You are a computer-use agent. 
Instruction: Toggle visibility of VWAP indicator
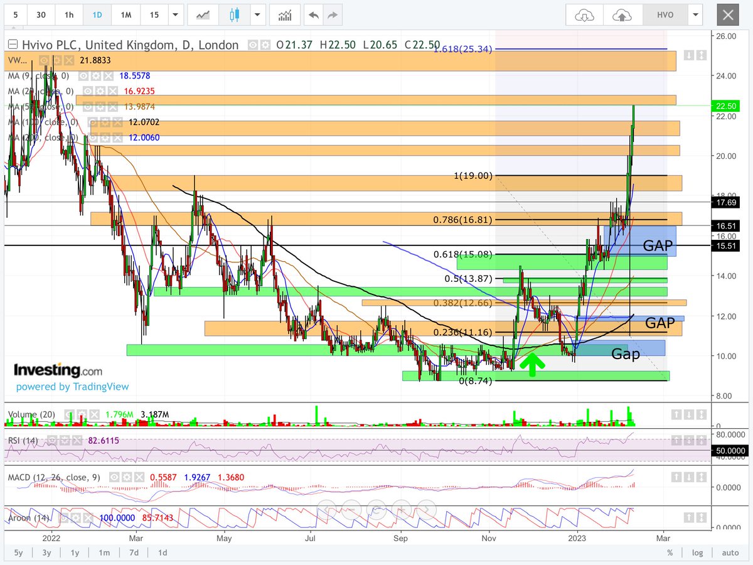(x=44, y=60)
